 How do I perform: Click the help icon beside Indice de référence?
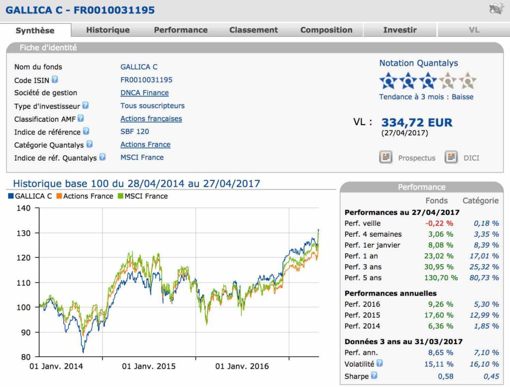[86, 131]
